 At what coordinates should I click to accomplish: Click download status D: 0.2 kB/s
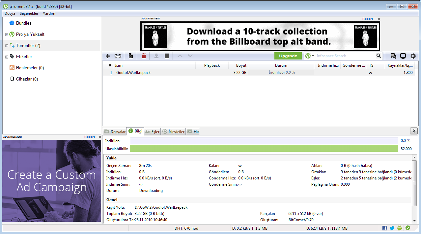[x=250, y=228]
